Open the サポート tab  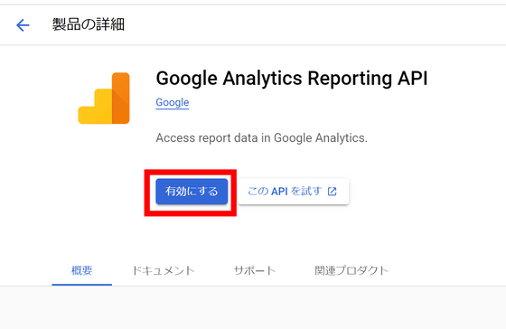click(255, 270)
